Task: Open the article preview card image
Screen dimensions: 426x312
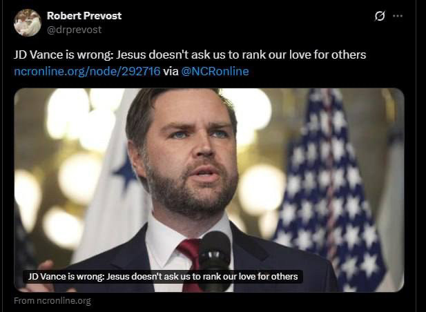Action: click(209, 190)
